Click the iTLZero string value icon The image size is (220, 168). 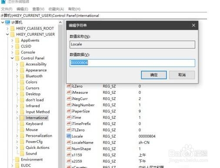69,130
